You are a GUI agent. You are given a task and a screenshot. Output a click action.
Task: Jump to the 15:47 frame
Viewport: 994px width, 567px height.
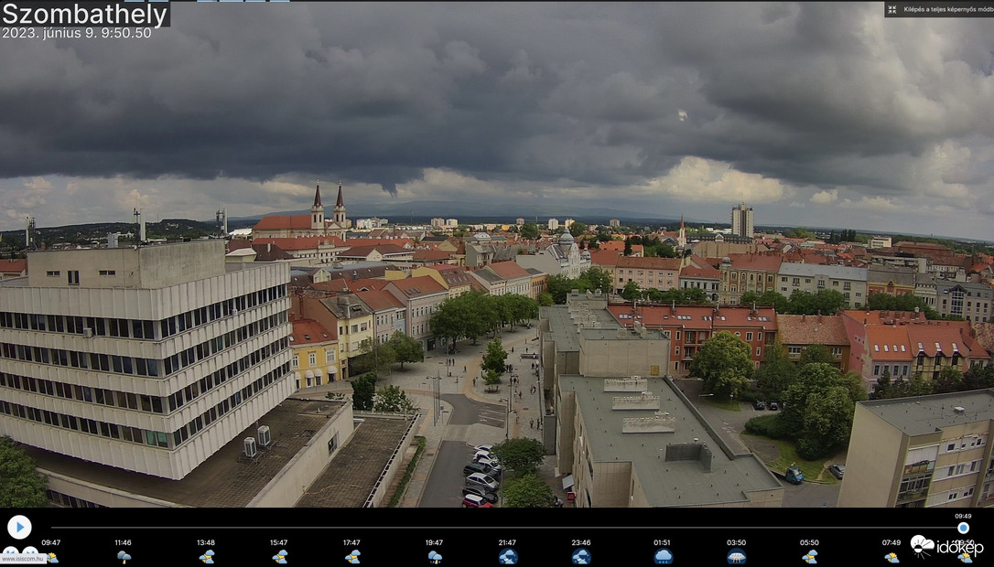280,541
